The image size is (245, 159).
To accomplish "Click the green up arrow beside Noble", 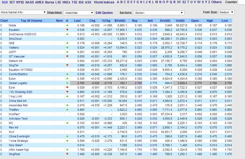I will [68, 25].
